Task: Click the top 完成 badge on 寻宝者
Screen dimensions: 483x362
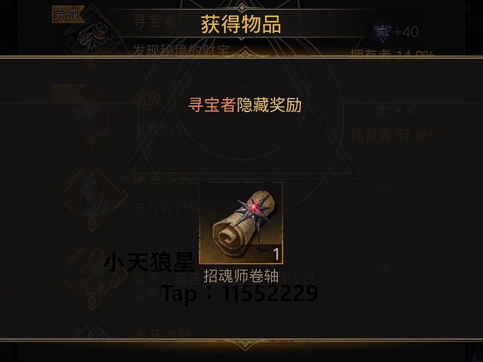Action: pyautogui.click(x=66, y=14)
